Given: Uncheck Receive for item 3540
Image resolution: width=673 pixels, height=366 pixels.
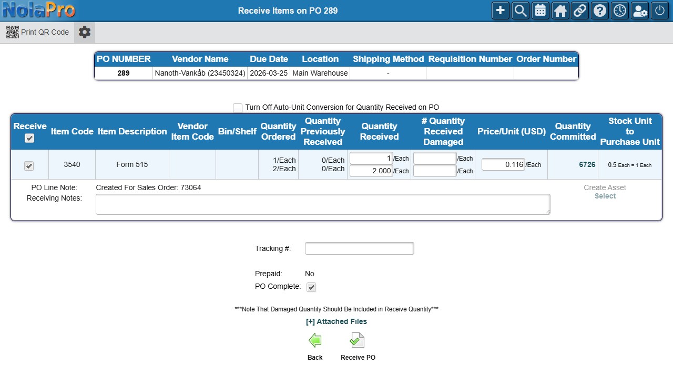Looking at the screenshot, I should tap(29, 165).
